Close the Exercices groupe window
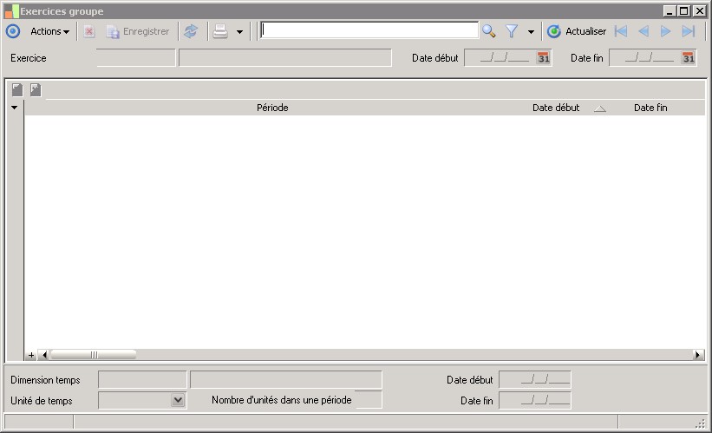The image size is (712, 433). coord(700,11)
